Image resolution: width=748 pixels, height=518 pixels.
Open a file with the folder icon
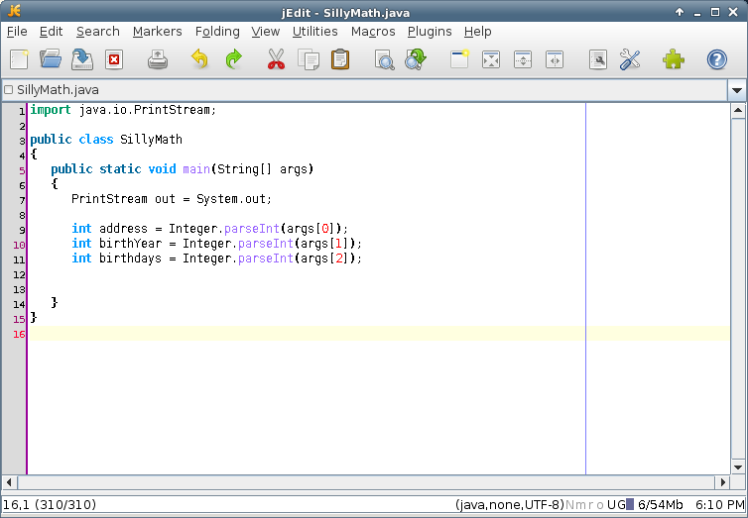click(x=51, y=60)
